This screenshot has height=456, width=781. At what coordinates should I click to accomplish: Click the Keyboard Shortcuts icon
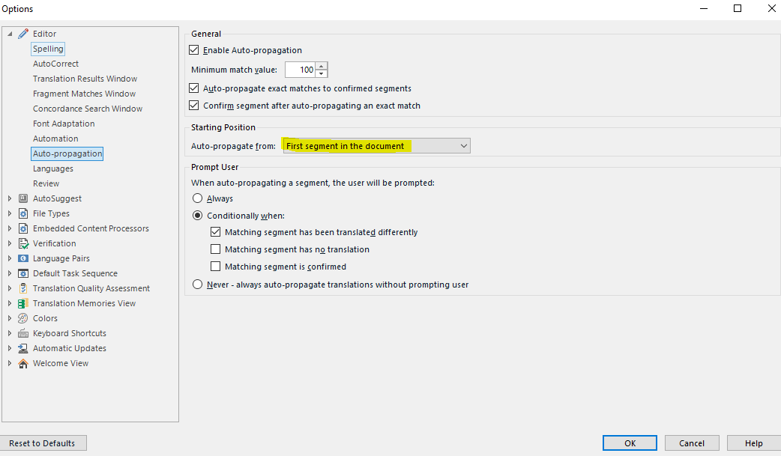coord(23,333)
